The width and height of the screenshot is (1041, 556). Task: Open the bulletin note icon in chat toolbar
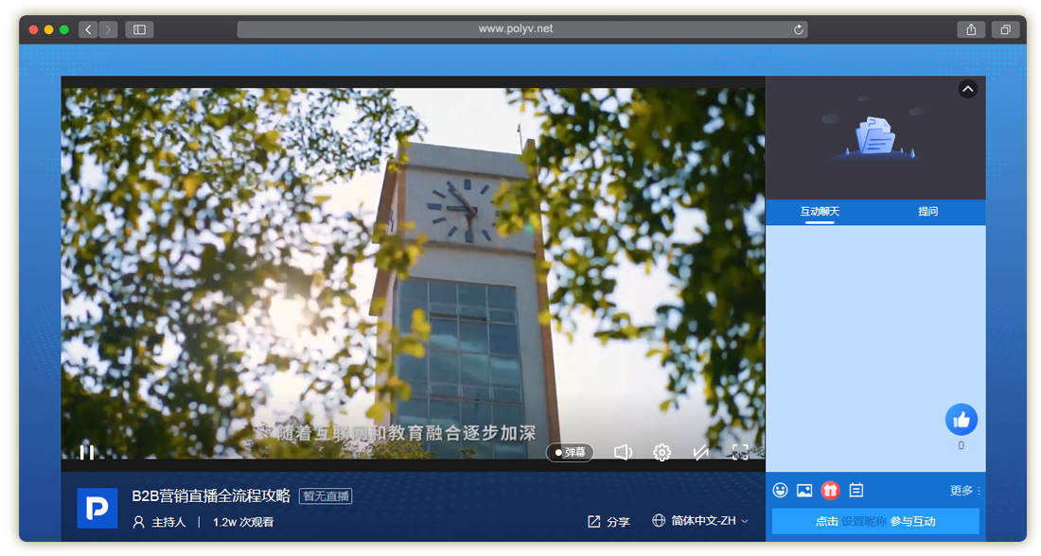click(x=856, y=490)
